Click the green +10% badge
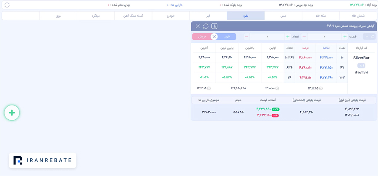Image resolution: width=378 pixels, height=176 pixels. point(276,109)
